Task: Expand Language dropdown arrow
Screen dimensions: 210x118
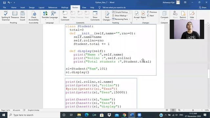Action: click(53, 20)
